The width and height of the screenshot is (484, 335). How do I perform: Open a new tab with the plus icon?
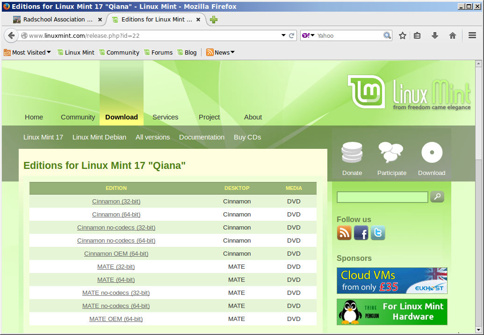click(x=214, y=20)
